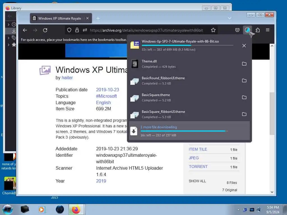Save page to Pocket
The width and height of the screenshot is (287, 215).
[x=237, y=30]
